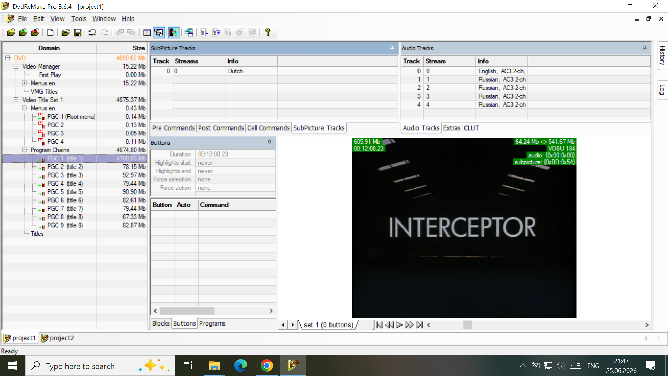Rewind the preview playback
The height and width of the screenshot is (376, 668).
pos(389,325)
